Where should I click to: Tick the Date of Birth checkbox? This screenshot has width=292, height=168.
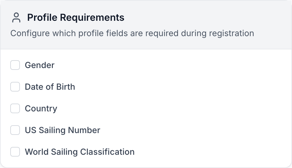pos(15,87)
